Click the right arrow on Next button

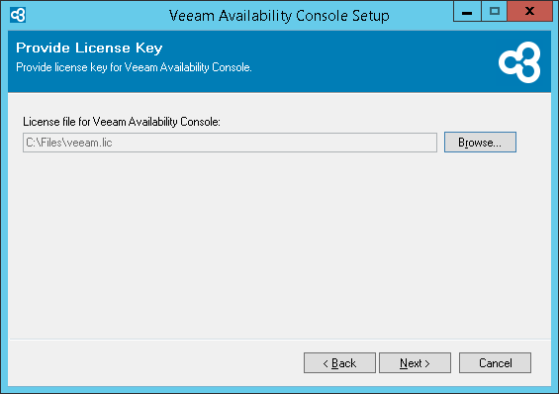coord(427,363)
